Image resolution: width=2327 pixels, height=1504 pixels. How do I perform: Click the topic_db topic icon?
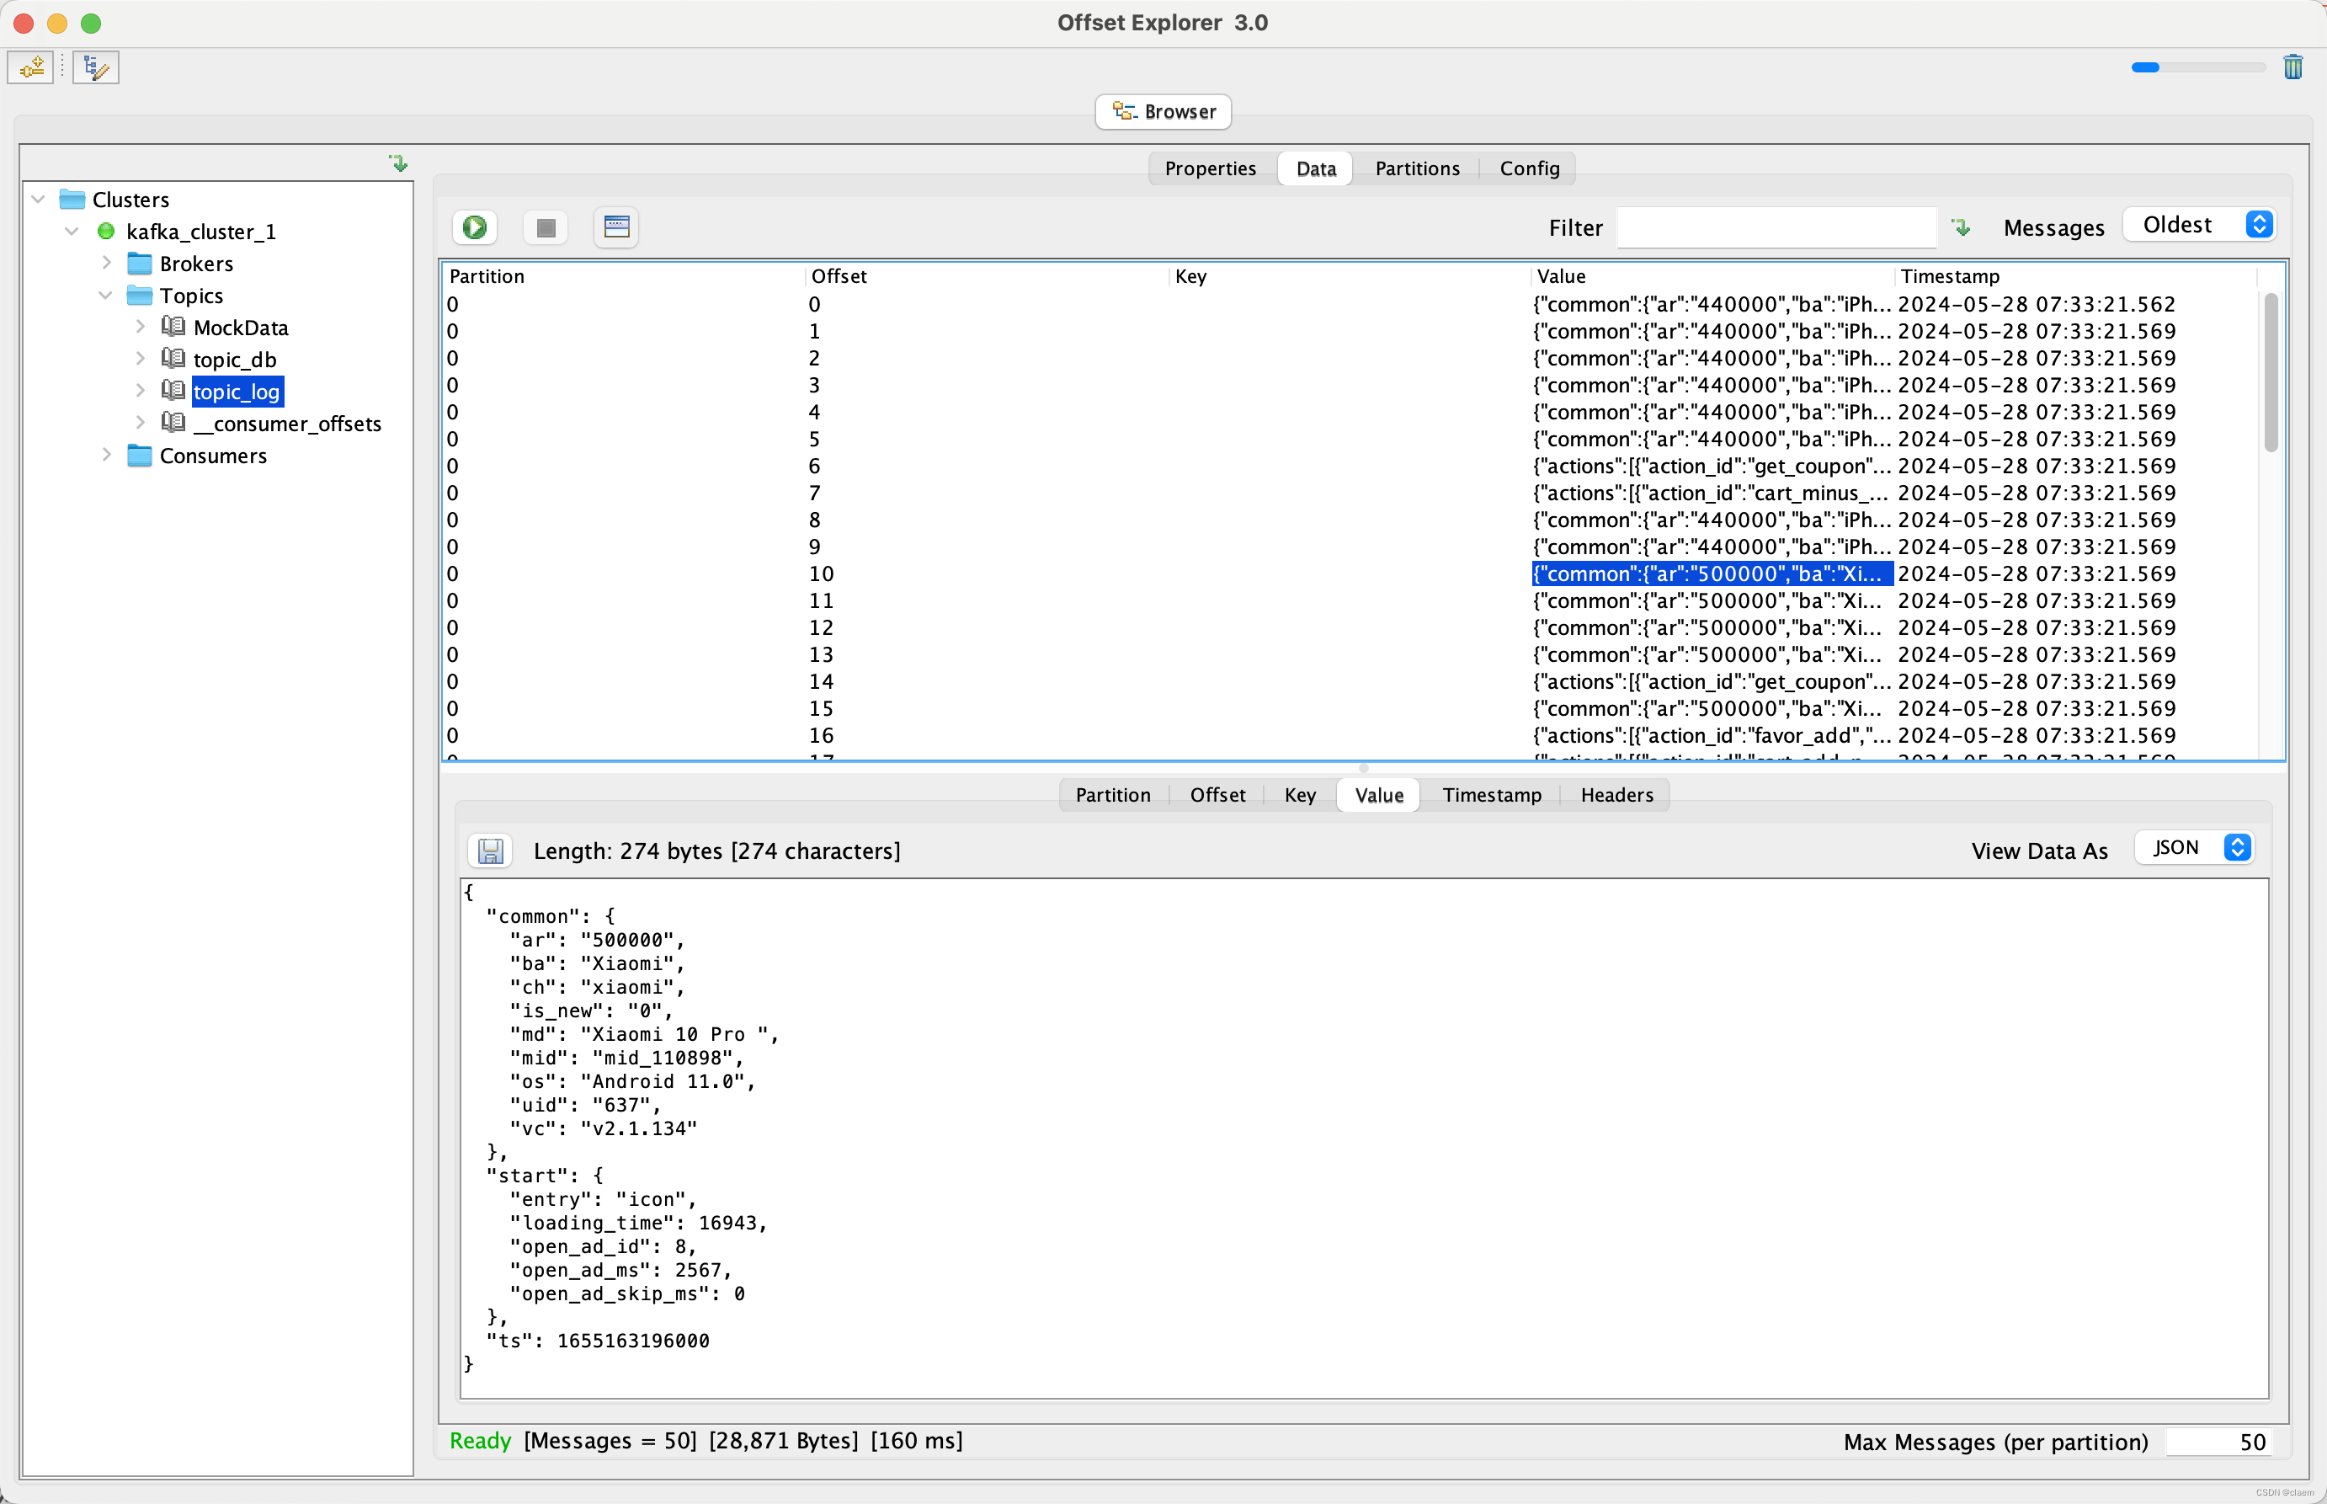[x=173, y=360]
